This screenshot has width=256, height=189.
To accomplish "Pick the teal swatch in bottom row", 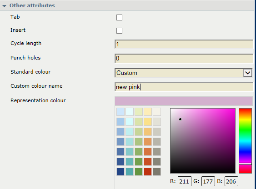I will tap(130, 172).
